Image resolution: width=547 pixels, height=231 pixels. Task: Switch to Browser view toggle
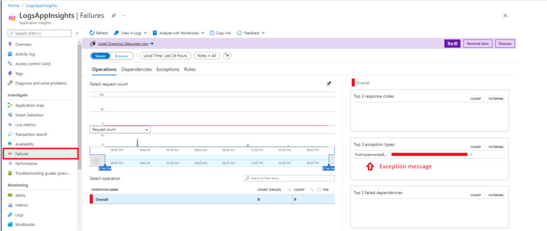click(x=122, y=55)
